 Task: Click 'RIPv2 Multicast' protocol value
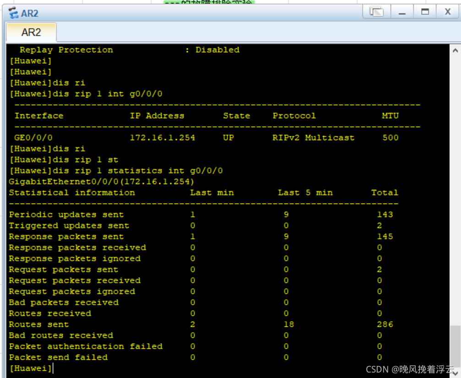pos(314,138)
